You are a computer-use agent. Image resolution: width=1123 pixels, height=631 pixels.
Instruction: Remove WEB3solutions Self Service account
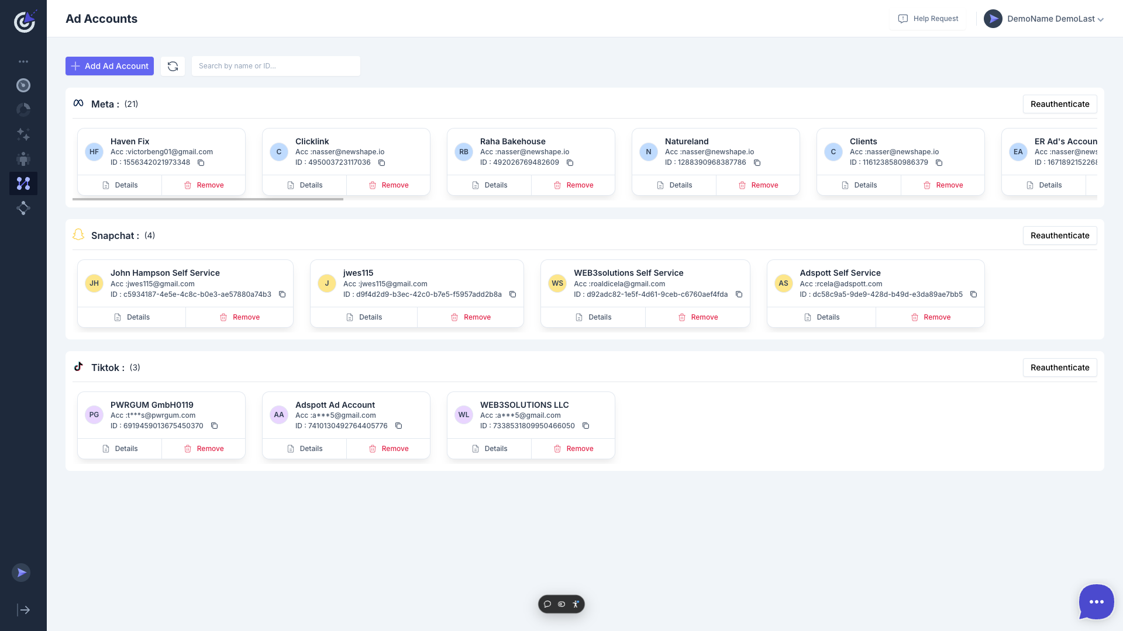698,317
